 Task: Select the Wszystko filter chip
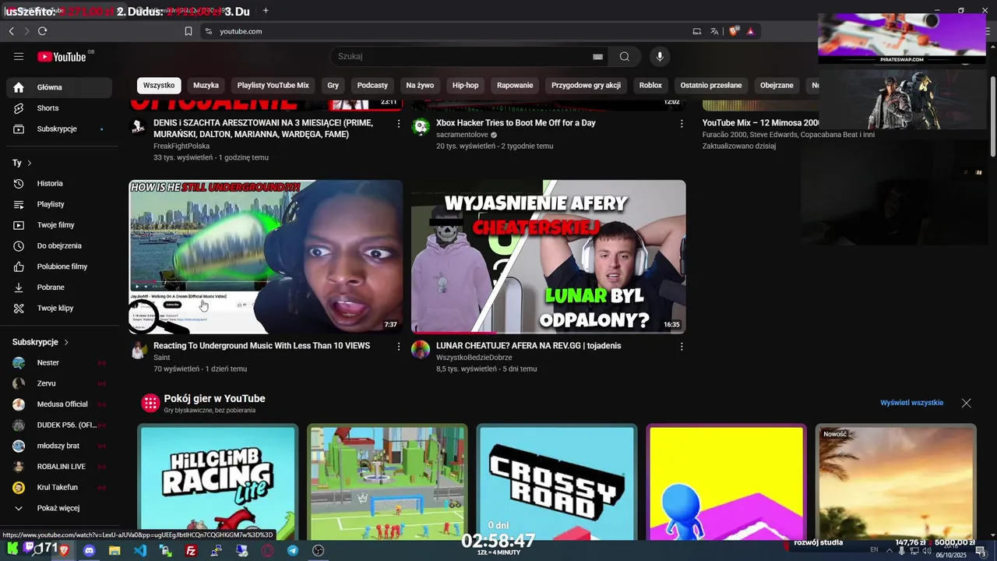[x=159, y=85]
